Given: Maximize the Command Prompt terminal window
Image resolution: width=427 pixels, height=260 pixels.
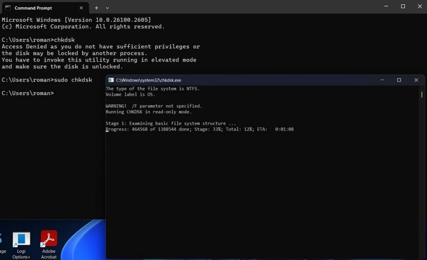Looking at the screenshot, I should 403,6.
